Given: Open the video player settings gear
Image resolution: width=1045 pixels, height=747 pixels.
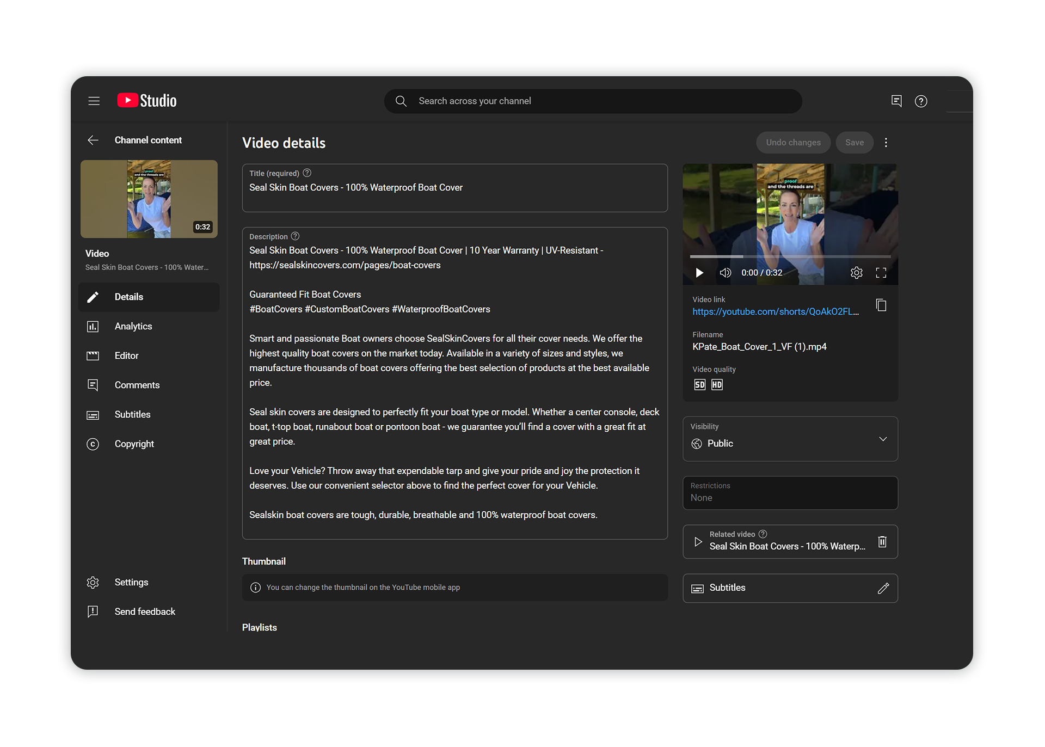Looking at the screenshot, I should point(857,273).
